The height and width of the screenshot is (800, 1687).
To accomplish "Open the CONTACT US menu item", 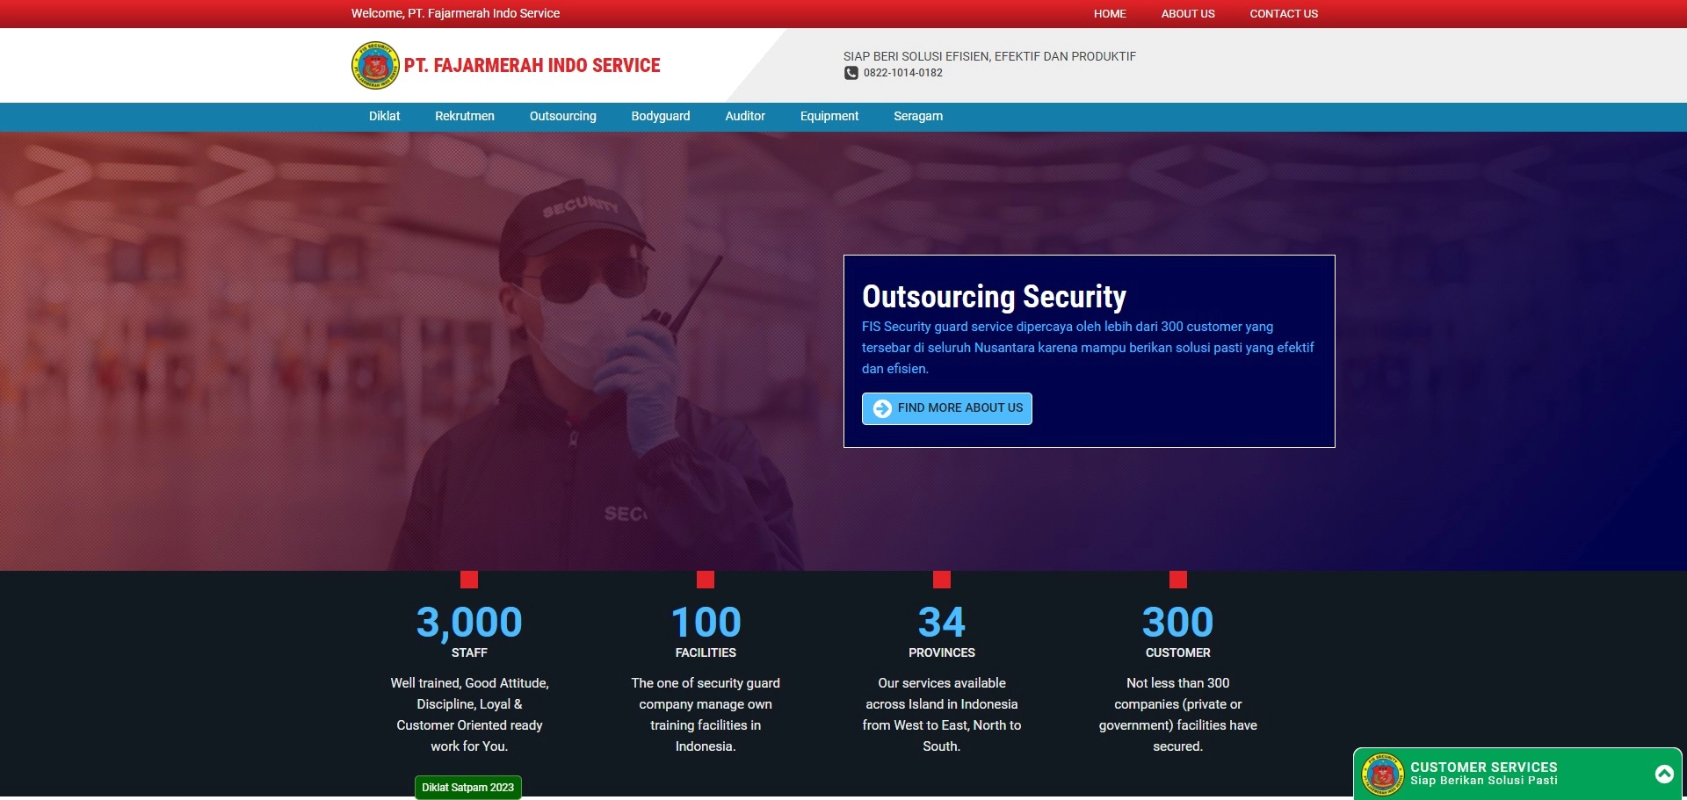I will pos(1284,14).
